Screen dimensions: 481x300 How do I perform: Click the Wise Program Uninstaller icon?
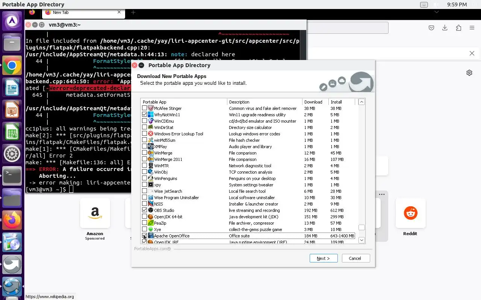point(151,198)
